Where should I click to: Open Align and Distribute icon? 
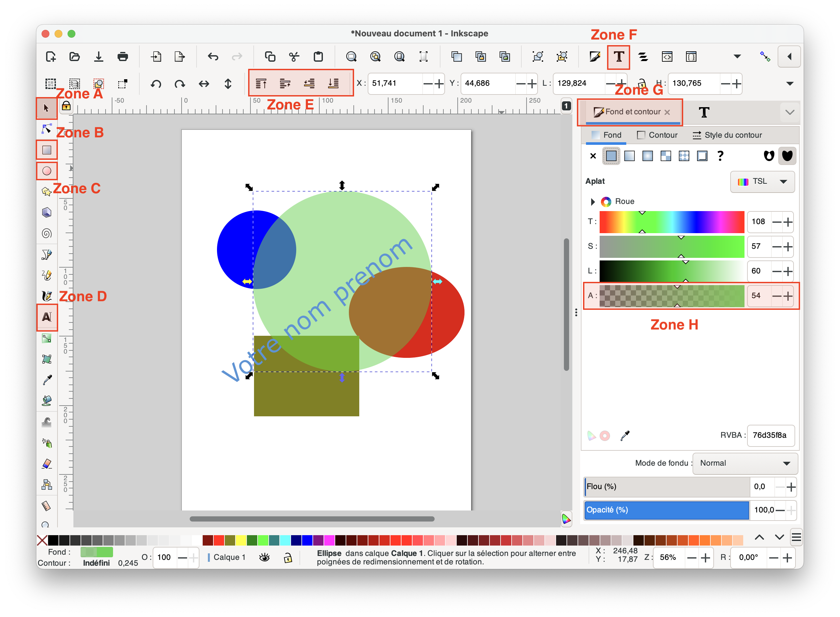(643, 57)
